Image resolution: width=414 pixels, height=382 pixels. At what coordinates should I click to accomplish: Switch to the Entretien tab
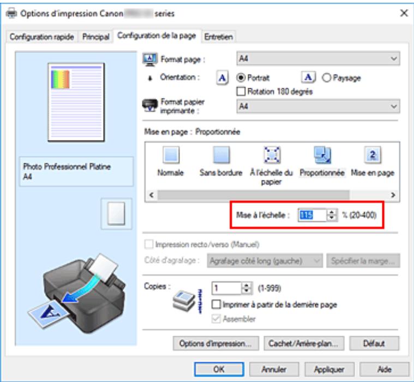tap(219, 37)
